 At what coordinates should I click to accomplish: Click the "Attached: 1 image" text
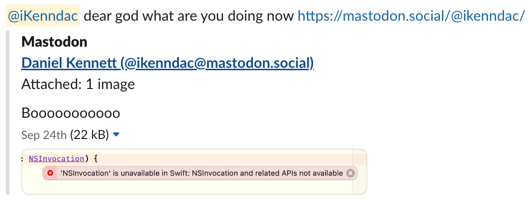pos(78,85)
